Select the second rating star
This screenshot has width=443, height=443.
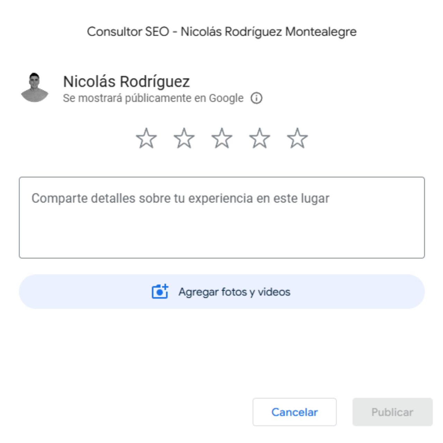click(184, 138)
